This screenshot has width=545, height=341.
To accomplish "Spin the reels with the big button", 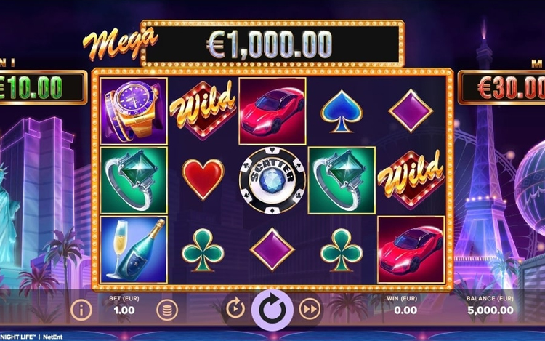I will click(272, 309).
